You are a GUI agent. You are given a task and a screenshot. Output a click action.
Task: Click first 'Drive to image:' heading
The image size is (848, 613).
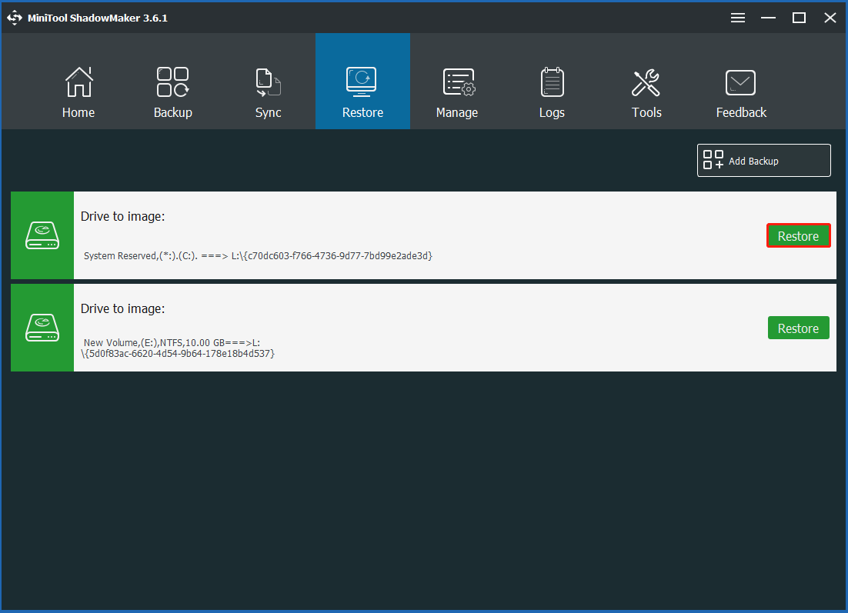point(123,216)
